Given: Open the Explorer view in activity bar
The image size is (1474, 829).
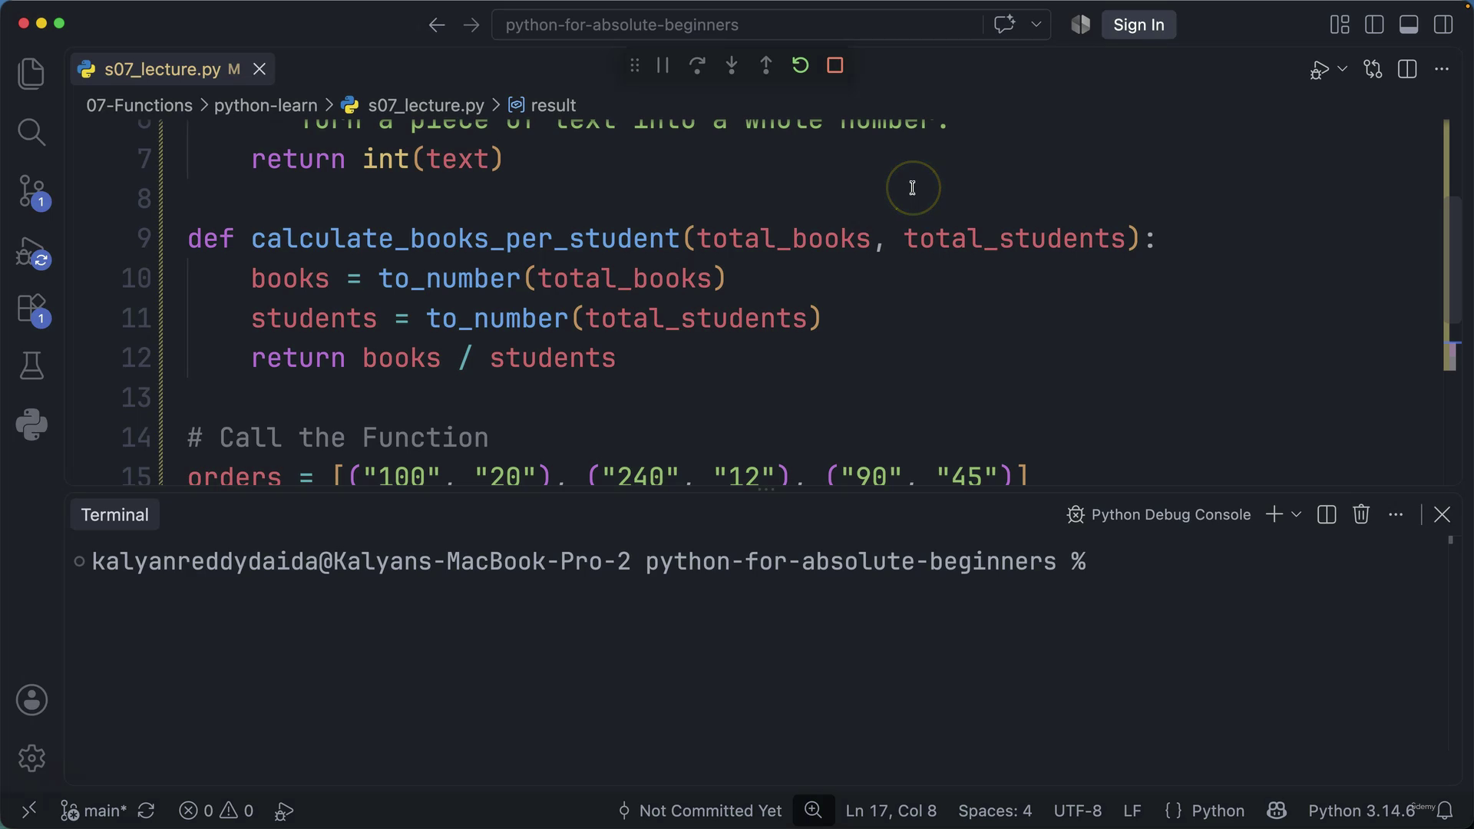Looking at the screenshot, I should 31,74.
